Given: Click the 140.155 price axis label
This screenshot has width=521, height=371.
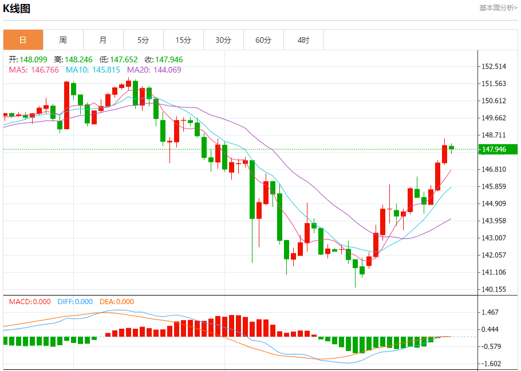Looking at the screenshot, I should (x=494, y=289).
